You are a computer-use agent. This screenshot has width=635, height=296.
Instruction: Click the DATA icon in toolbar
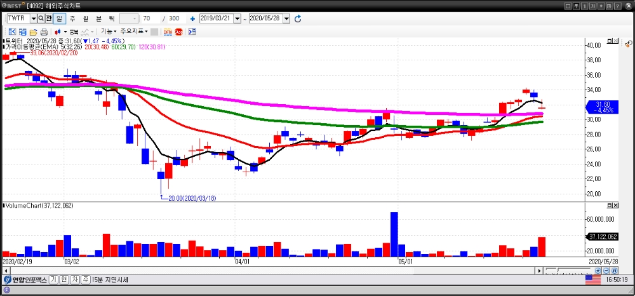(168, 32)
